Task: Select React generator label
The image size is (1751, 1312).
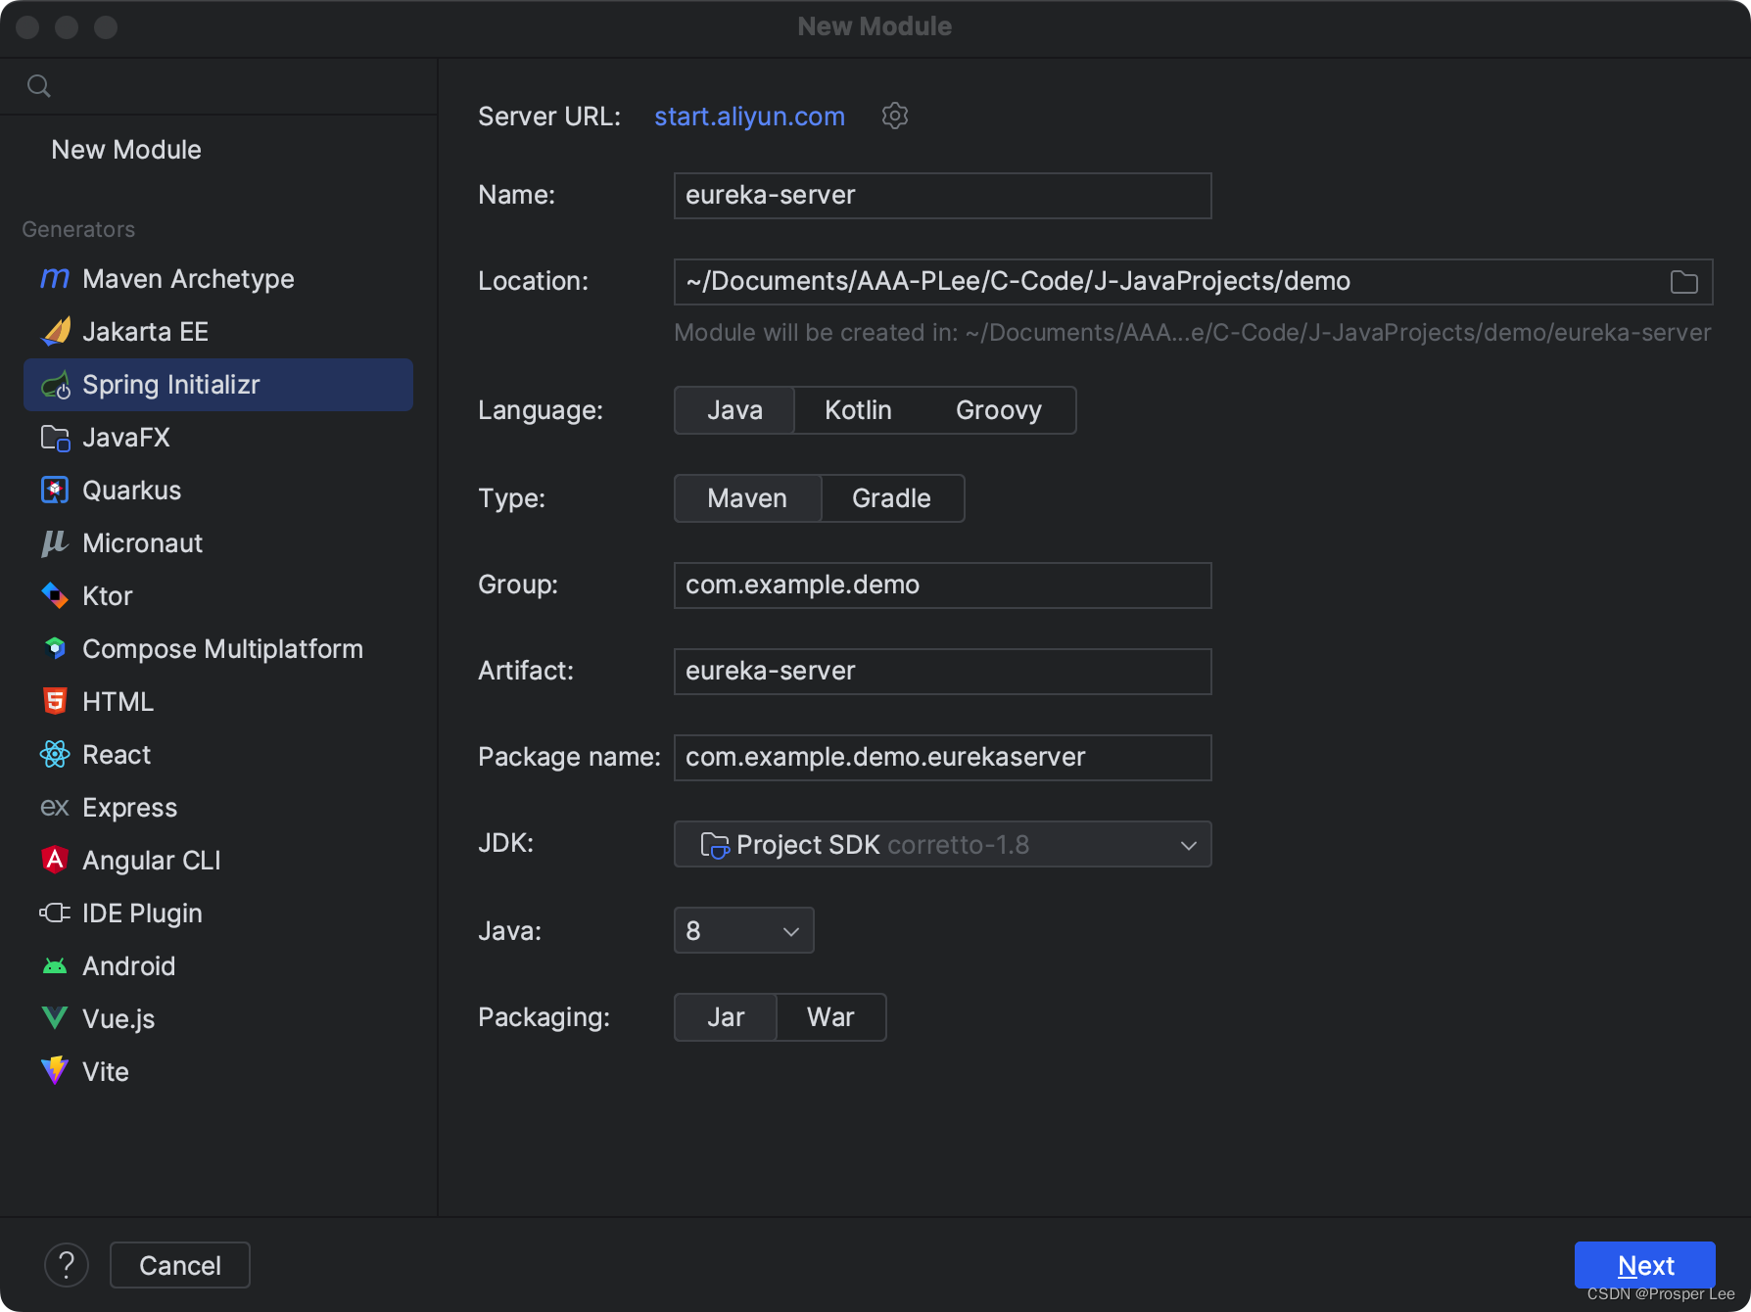Action: [117, 755]
